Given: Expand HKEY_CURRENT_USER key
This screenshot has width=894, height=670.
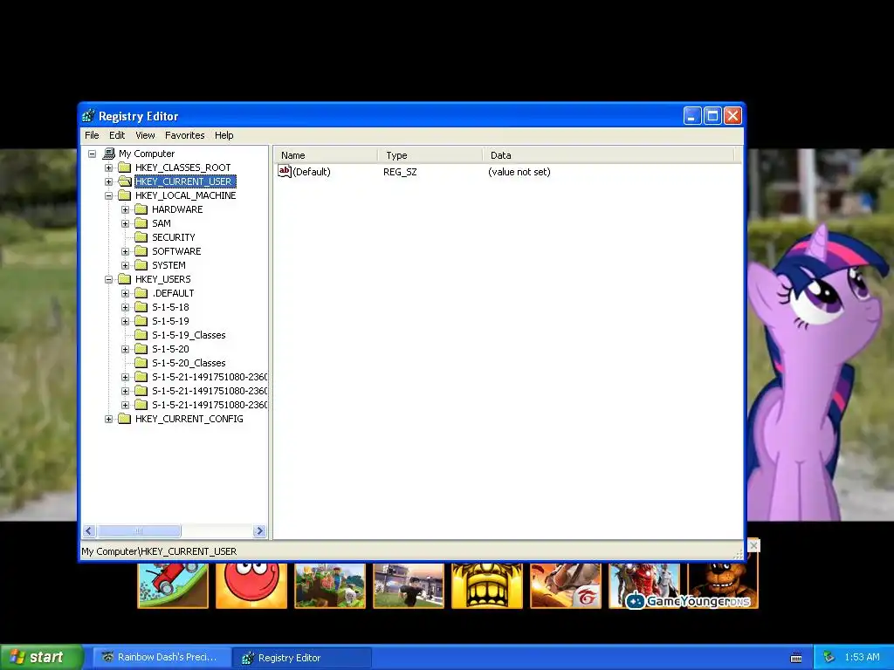Looking at the screenshot, I should pyautogui.click(x=108, y=181).
